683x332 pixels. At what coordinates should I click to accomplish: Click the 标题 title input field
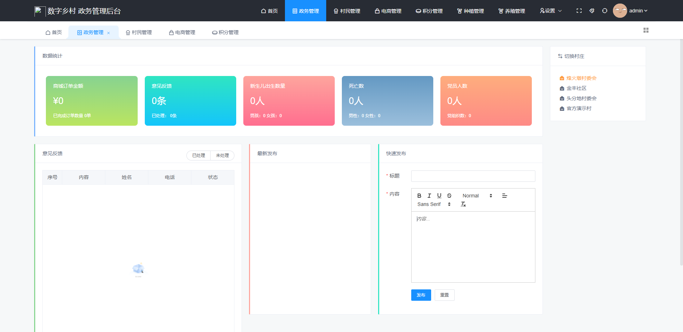coord(473,176)
